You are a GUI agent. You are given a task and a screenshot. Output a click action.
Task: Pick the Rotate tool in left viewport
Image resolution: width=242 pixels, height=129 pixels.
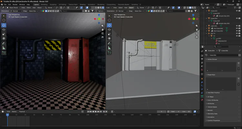4,30
